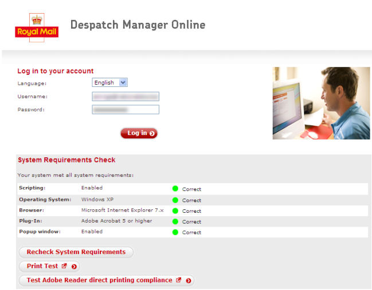Click 'Microsoft Internet Explorer 7.x' value
Screen dimensions: 372x290
tap(123, 210)
